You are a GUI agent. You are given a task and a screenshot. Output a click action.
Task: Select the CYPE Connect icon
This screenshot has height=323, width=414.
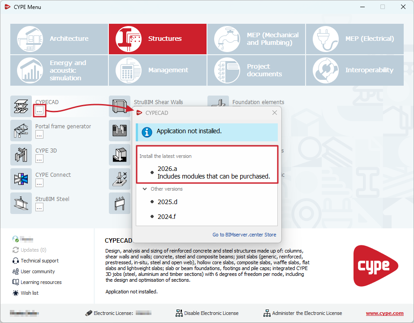click(x=21, y=179)
